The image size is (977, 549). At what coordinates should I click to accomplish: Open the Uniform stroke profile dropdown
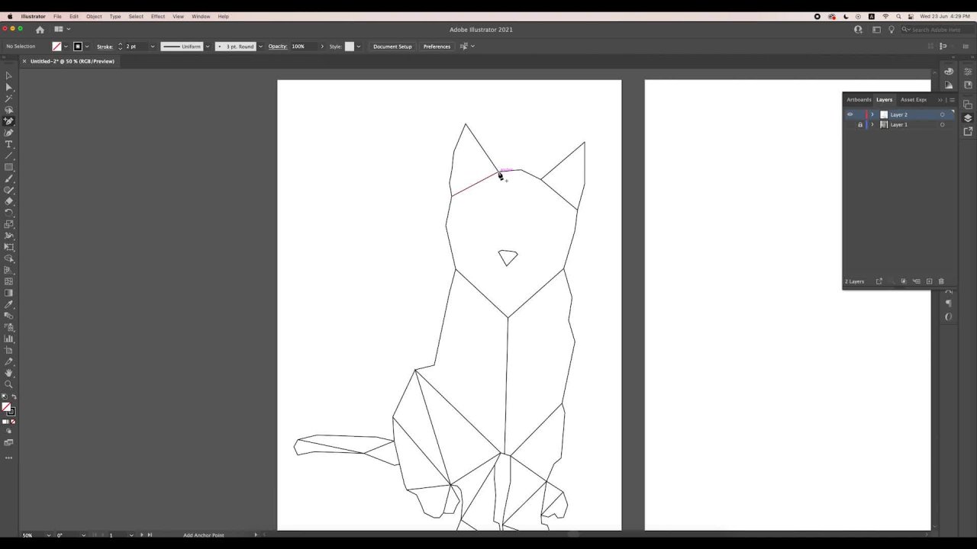tap(207, 47)
